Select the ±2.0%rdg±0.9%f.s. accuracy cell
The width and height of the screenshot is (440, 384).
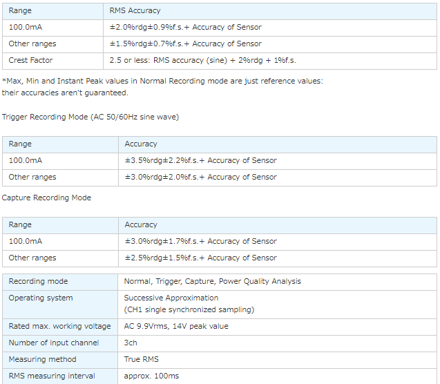click(x=185, y=28)
